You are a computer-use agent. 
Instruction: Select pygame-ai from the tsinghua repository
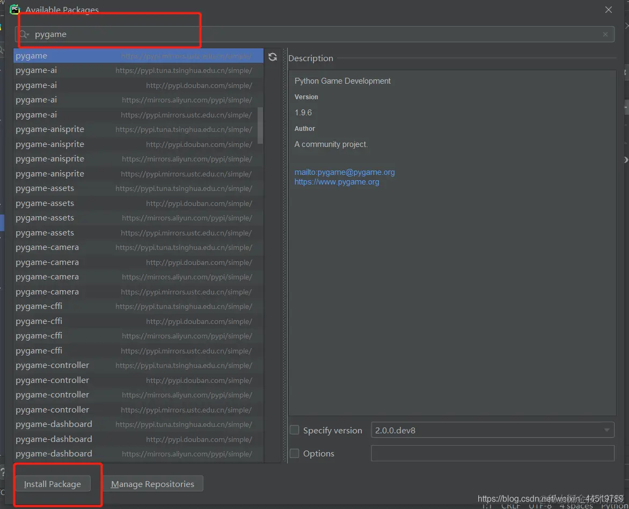[x=138, y=71]
